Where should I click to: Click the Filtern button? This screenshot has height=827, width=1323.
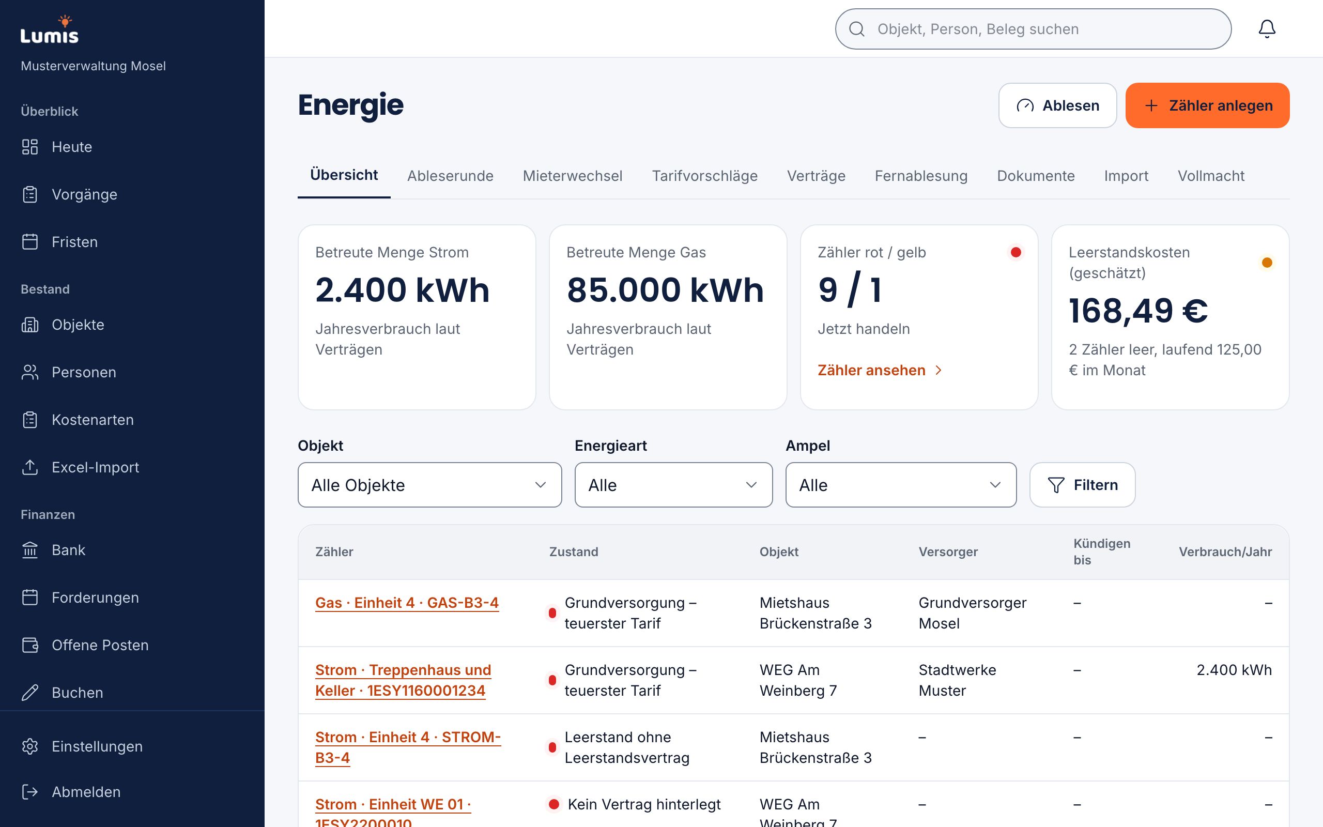click(1082, 485)
